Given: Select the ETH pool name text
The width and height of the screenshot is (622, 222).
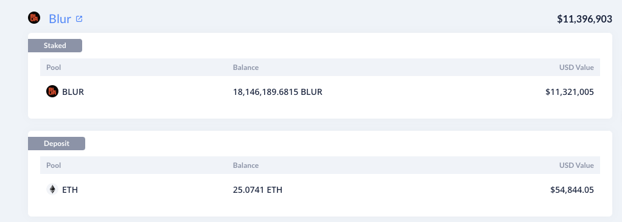Looking at the screenshot, I should click(70, 190).
